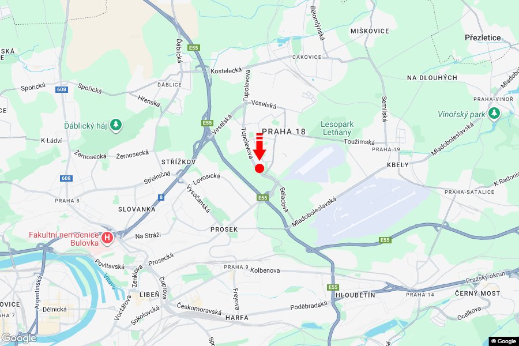The image size is (519, 346).
Task: Click the E55 badge near Hloubětín
Action: [x=333, y=287]
